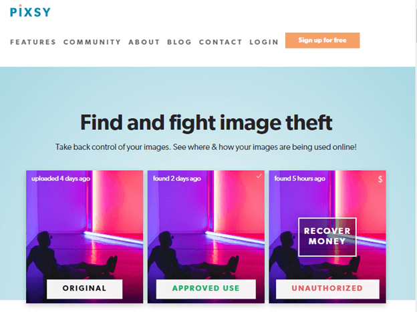Viewport: 417px width, 312px height.
Task: Click the Recover Money button
Action: pos(327,237)
